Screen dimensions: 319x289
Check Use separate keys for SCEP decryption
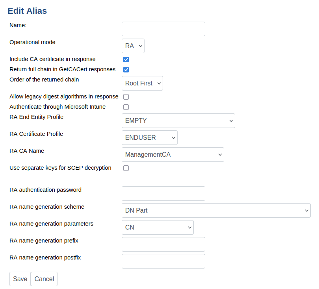click(126, 168)
